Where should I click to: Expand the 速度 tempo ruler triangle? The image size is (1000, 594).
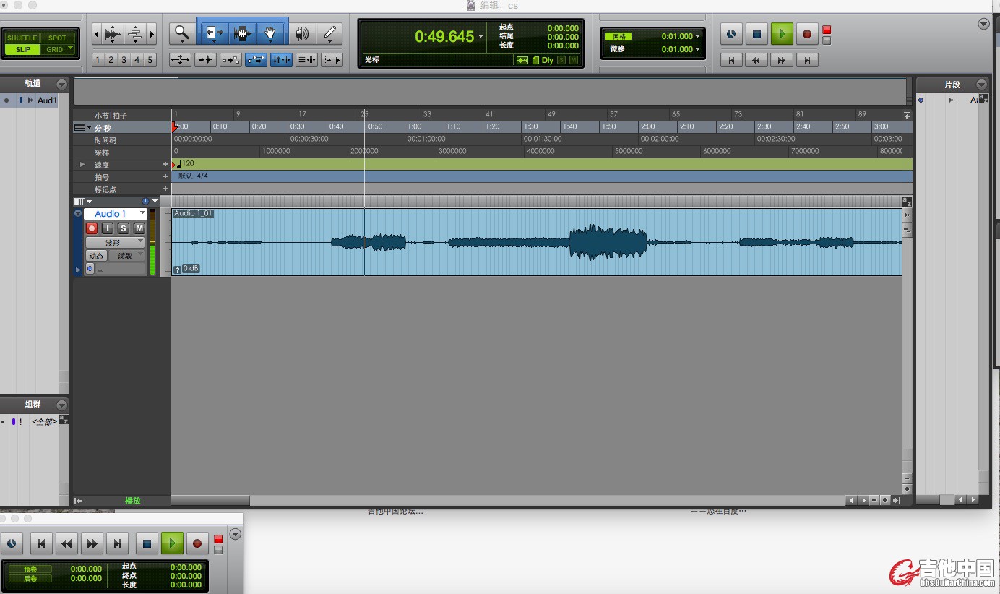click(x=82, y=165)
